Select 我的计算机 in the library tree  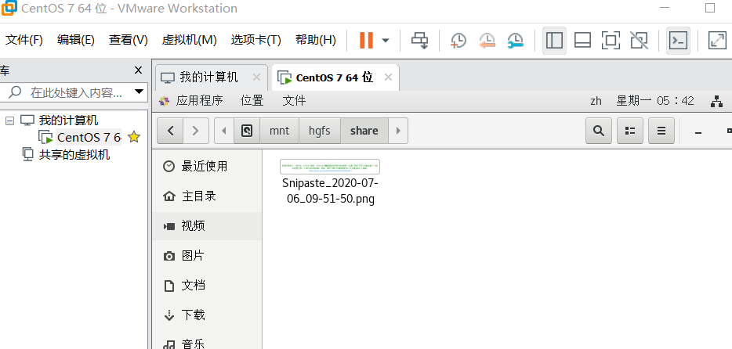[68, 121]
